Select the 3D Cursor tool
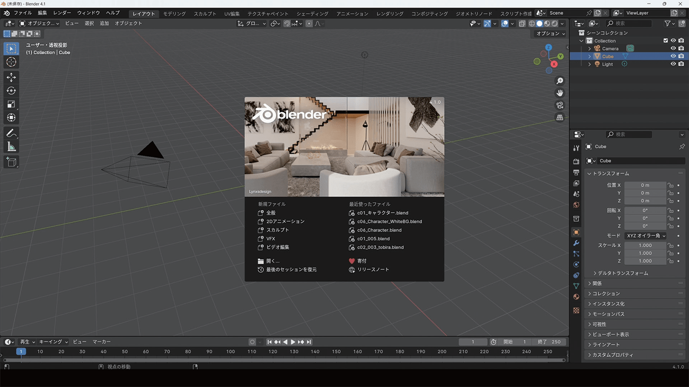Image resolution: width=689 pixels, height=387 pixels. (x=11, y=62)
